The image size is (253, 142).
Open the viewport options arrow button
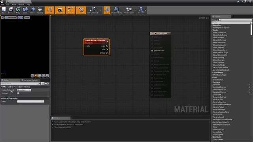(2, 17)
